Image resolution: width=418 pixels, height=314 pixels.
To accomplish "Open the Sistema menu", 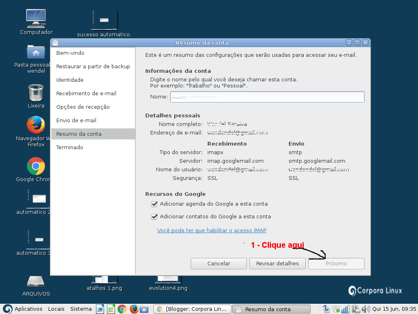I will tap(81, 309).
